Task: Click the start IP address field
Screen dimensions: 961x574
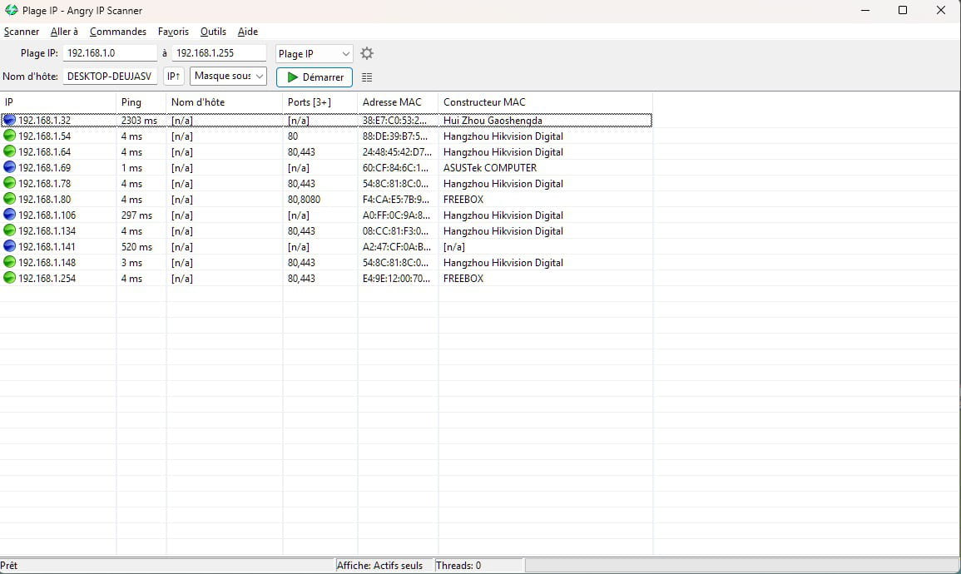Action: pyautogui.click(x=110, y=53)
